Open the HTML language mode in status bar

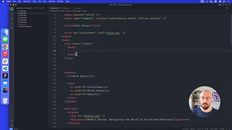pyautogui.click(x=206, y=129)
